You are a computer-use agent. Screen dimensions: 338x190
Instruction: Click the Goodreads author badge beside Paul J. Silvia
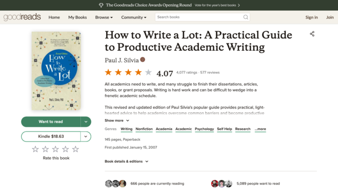click(143, 60)
